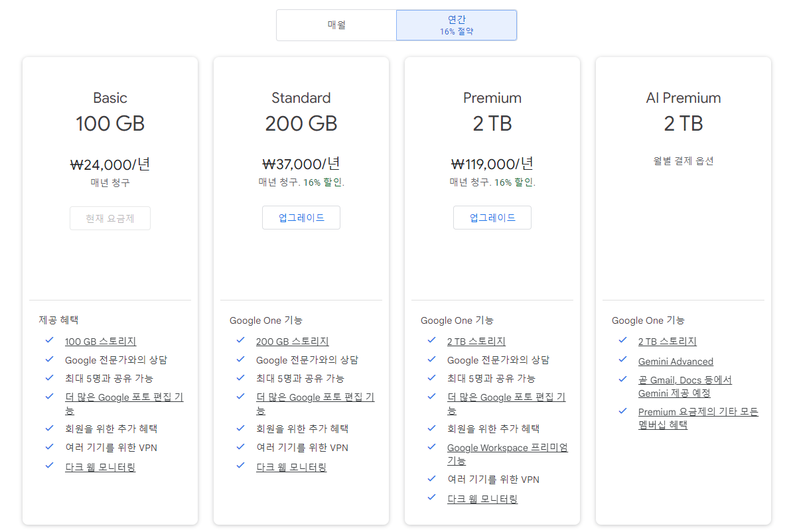
Task: Click checkmark beside Premium's 최대 5명과 공유 가능
Action: [x=431, y=377]
